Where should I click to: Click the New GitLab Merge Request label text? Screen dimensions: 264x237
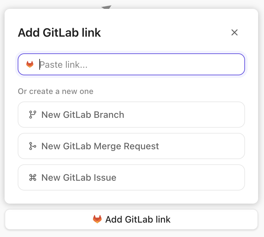[100, 146]
